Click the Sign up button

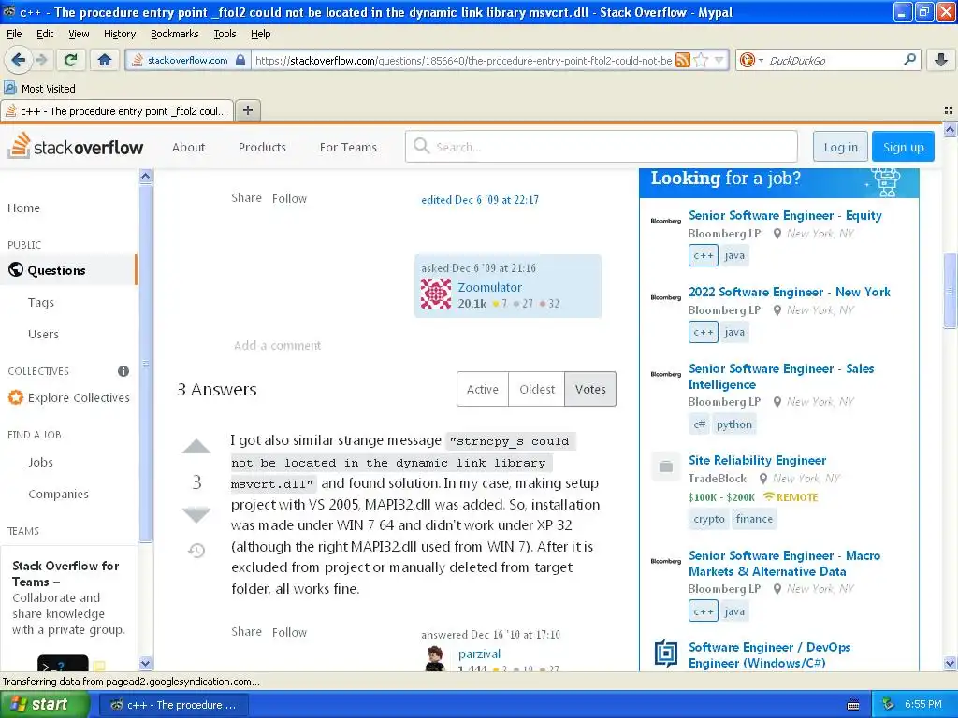(x=903, y=147)
